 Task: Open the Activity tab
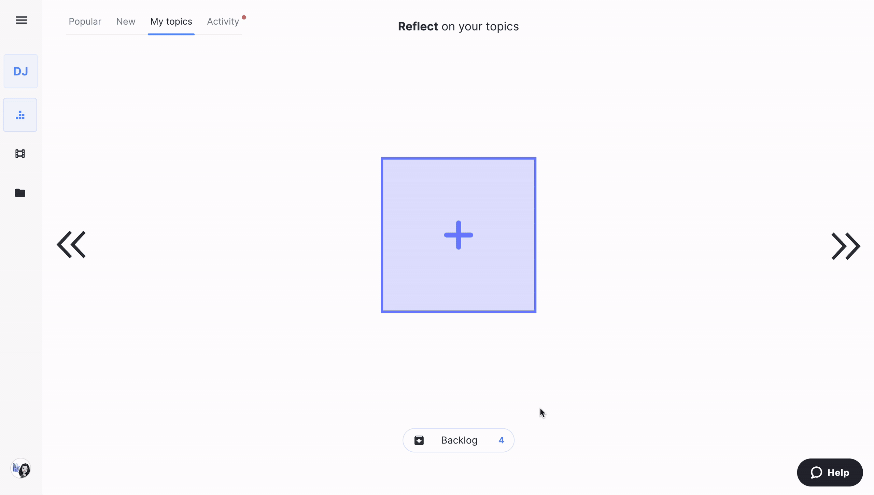[x=223, y=22]
